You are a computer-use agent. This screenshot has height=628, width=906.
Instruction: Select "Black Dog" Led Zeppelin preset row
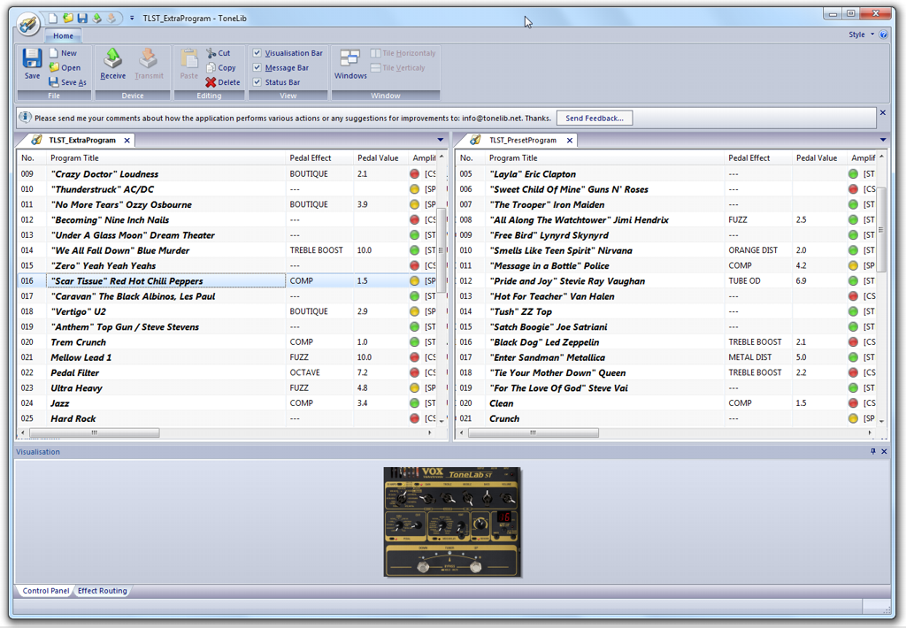[x=667, y=342]
